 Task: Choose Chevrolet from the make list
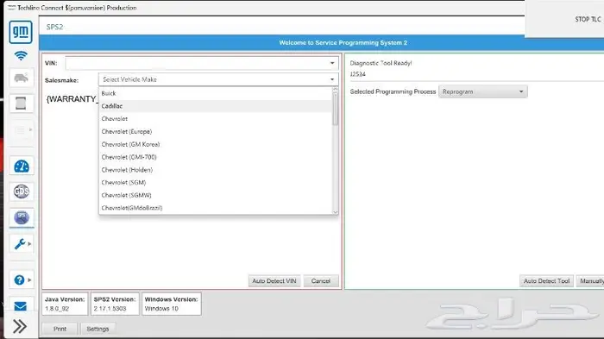pos(216,119)
